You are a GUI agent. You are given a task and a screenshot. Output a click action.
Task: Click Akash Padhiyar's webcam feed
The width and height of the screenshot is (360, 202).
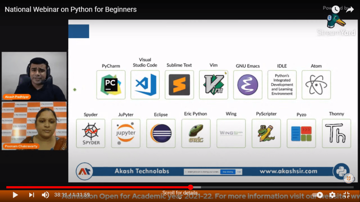pos(34,76)
